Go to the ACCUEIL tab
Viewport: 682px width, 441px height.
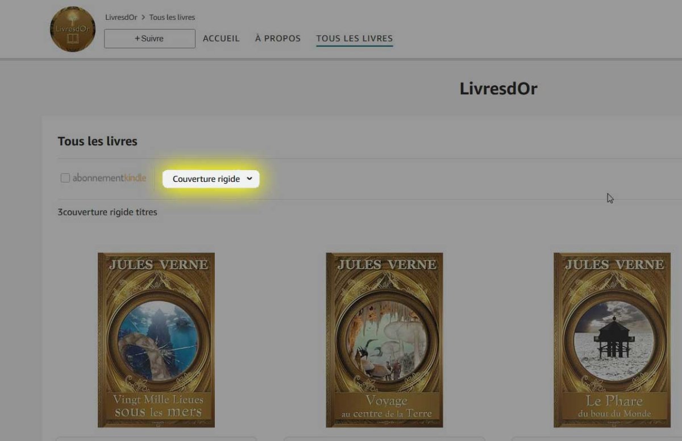click(x=221, y=39)
